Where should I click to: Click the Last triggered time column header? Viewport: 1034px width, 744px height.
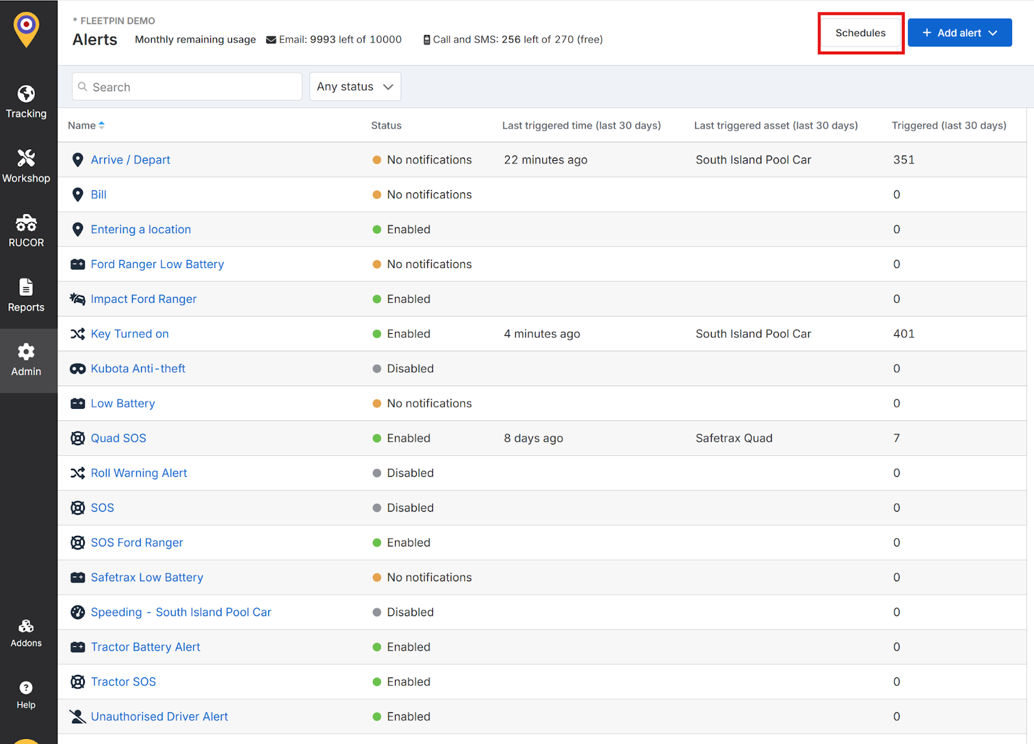click(582, 125)
